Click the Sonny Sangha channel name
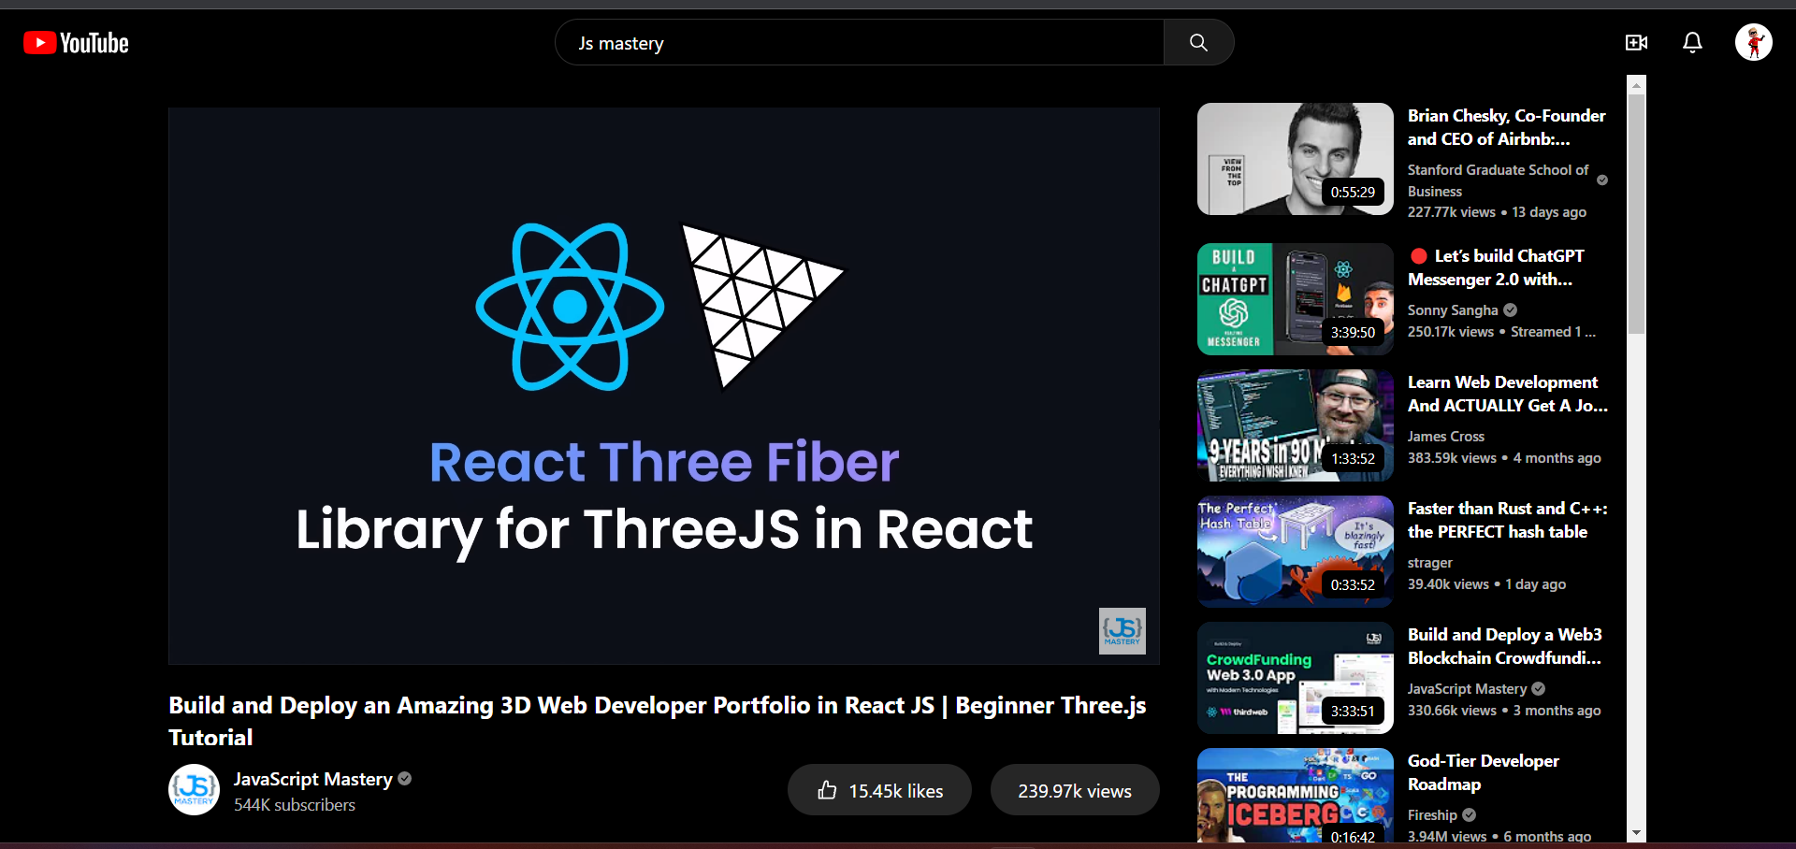This screenshot has height=849, width=1796. coord(1453,309)
